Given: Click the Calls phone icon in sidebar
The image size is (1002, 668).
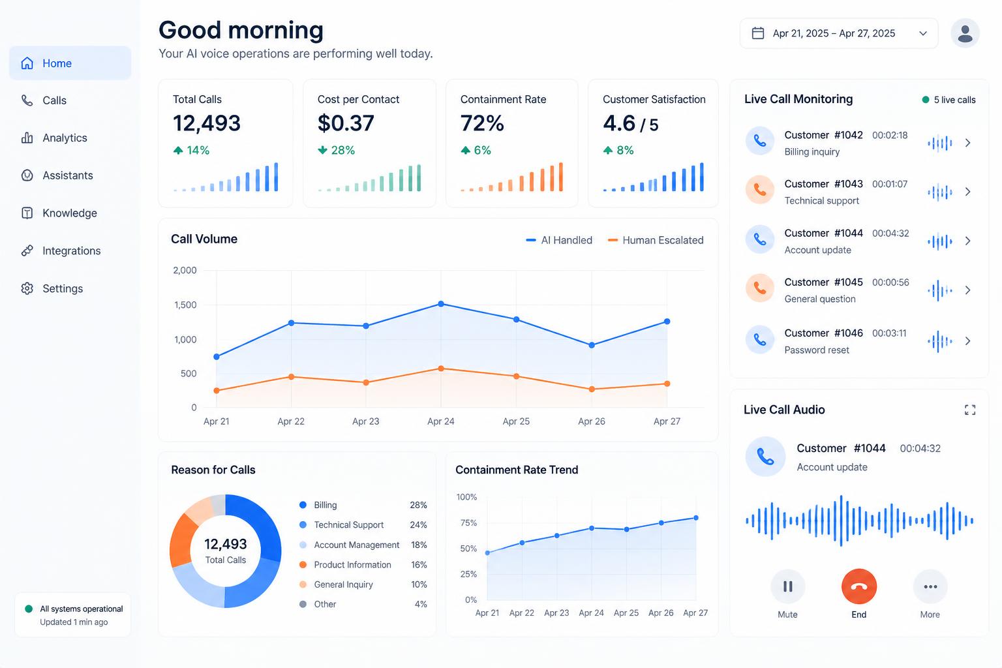Looking at the screenshot, I should [27, 100].
